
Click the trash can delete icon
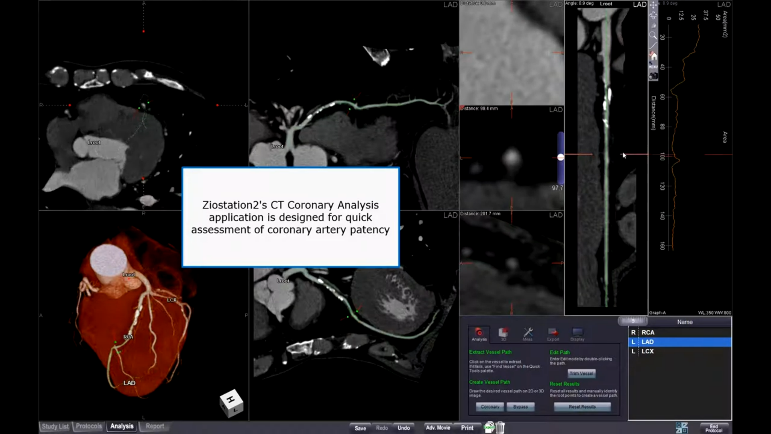[x=500, y=428]
